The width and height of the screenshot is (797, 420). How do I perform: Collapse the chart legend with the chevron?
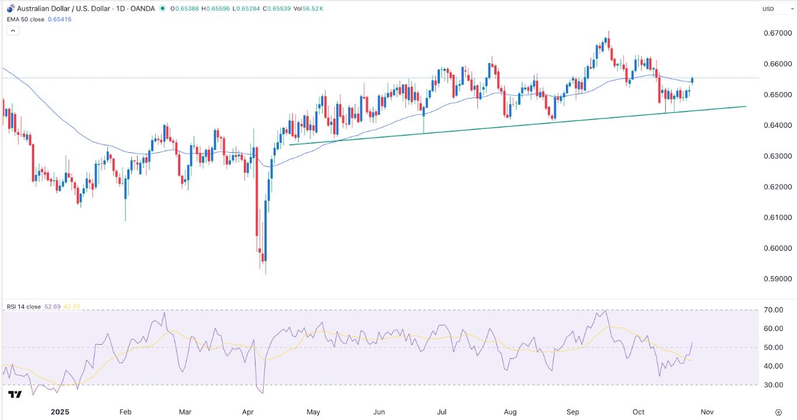(13, 30)
